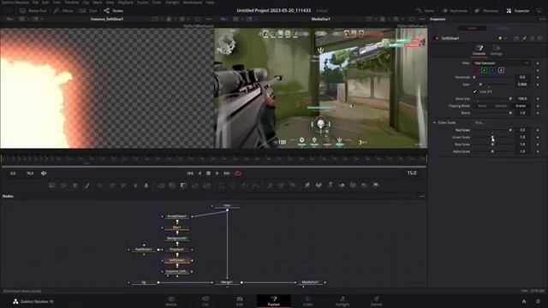548x308 pixels.
Task: Uncheck the Lock X/Y checkbox
Action: click(x=475, y=92)
